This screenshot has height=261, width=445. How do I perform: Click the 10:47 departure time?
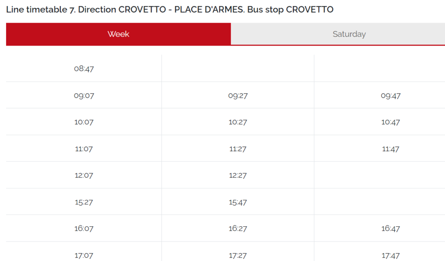[390, 122]
